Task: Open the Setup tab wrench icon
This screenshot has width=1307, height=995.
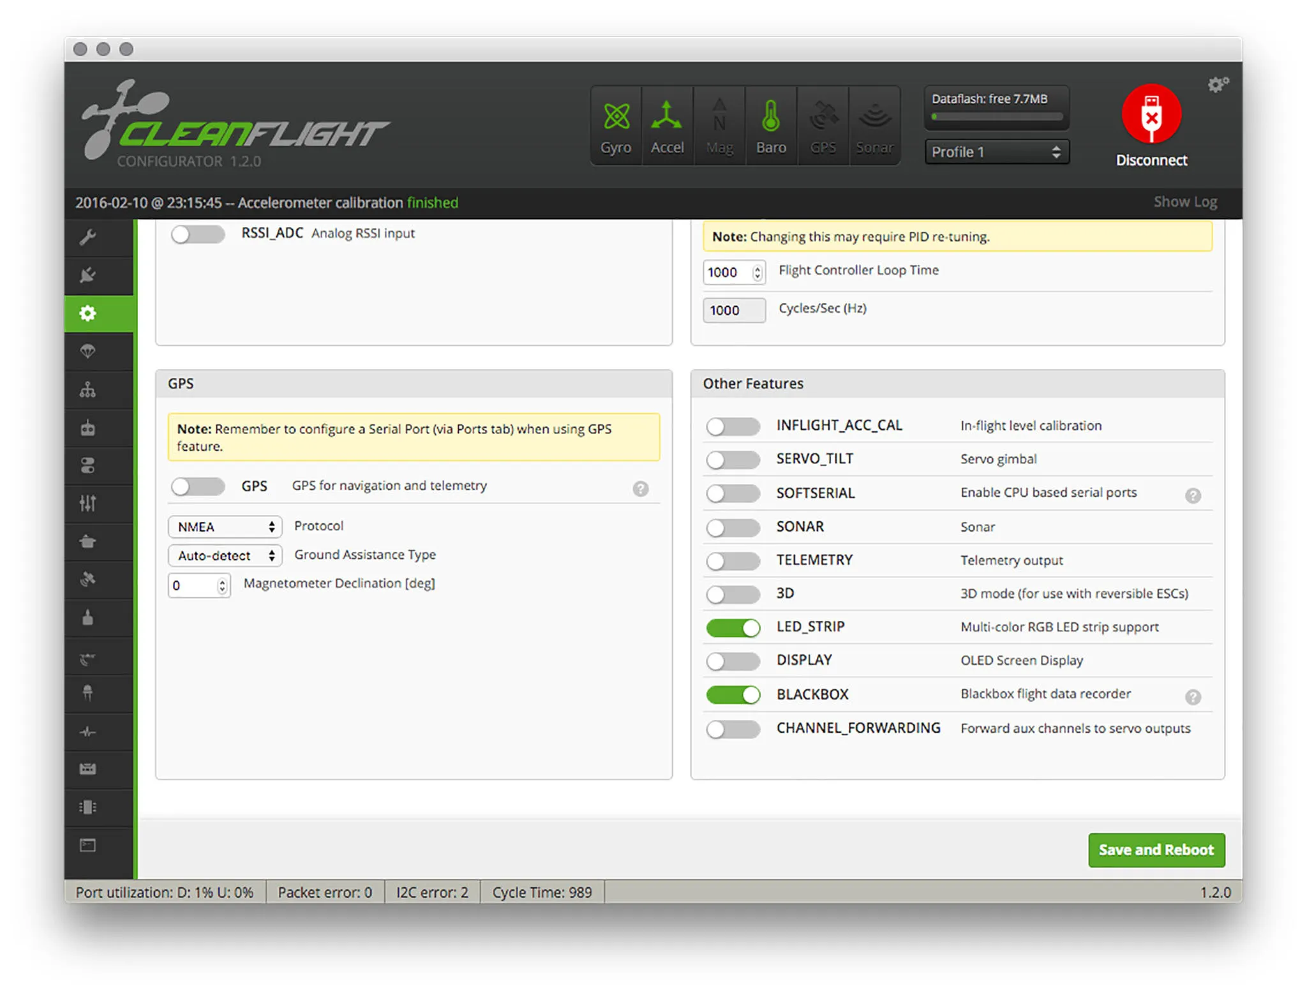Action: pyautogui.click(x=88, y=237)
